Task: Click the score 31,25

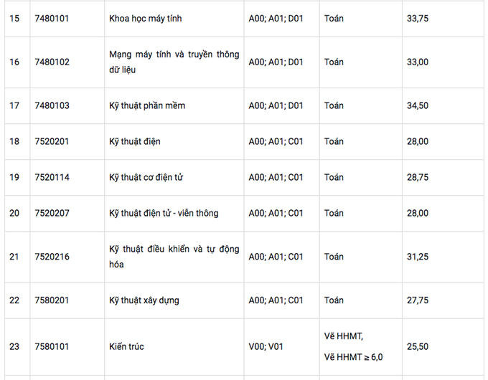Action: pos(418,257)
